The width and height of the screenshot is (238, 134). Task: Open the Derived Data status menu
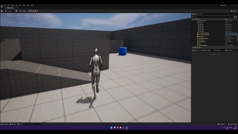[221, 124]
